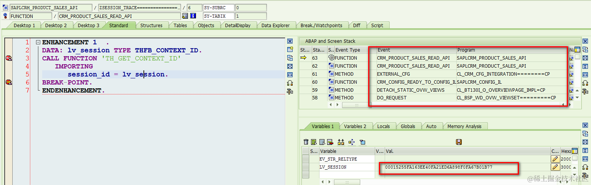Viewport: 591px width, 185px height.
Task: Click the stack table vertical scroll-down arrow
Action: [578, 97]
